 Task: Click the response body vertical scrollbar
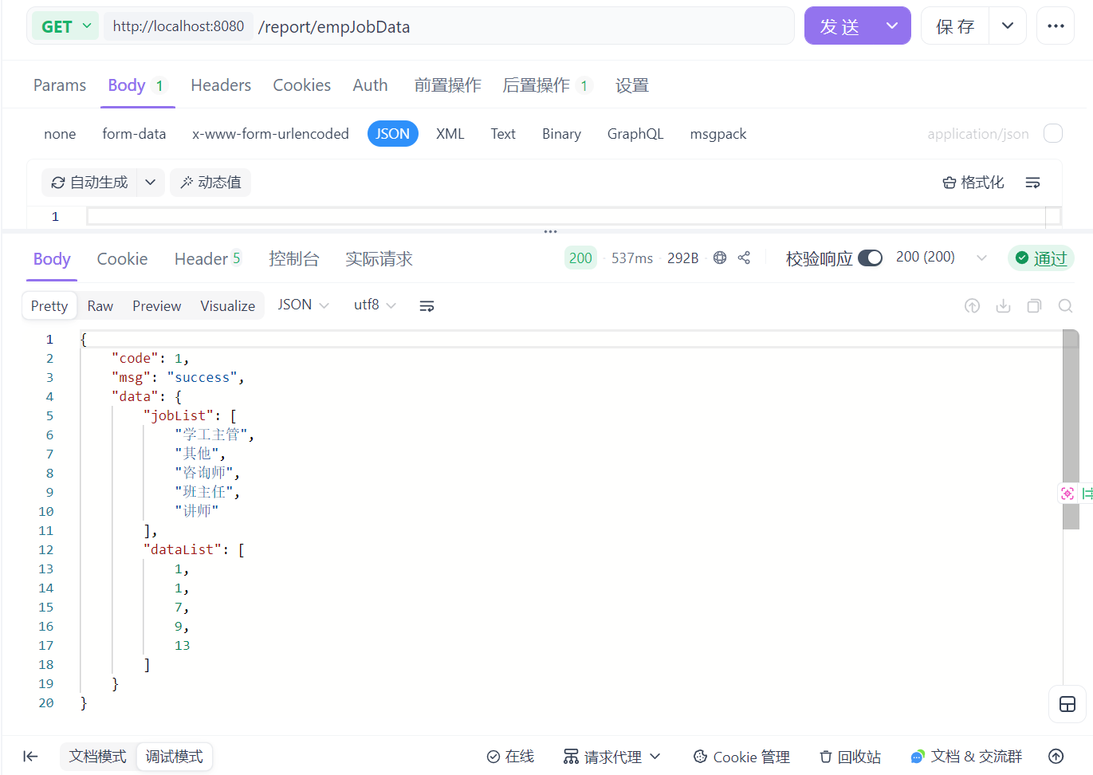[1071, 431]
